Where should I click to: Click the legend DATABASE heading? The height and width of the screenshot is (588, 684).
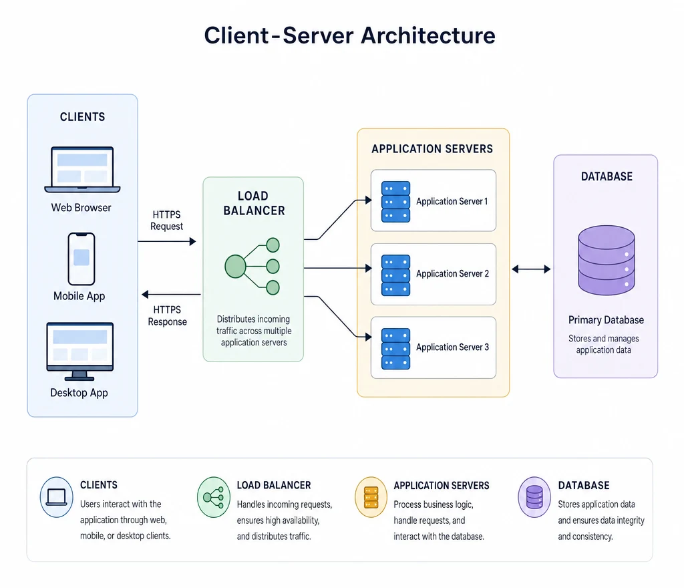(584, 485)
